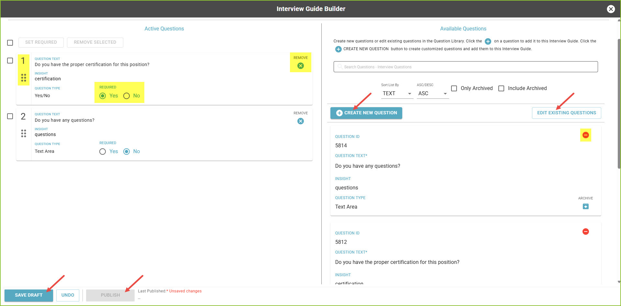
Task: Archive question 5814 using archive icon
Action: click(586, 206)
